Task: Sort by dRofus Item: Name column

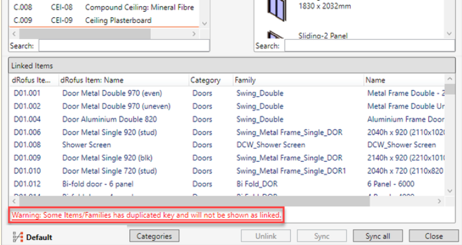Action: tap(124, 80)
